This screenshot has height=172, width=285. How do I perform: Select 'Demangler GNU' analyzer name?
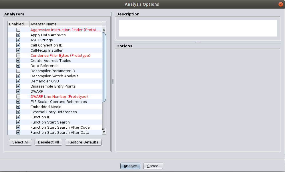pos(45,81)
